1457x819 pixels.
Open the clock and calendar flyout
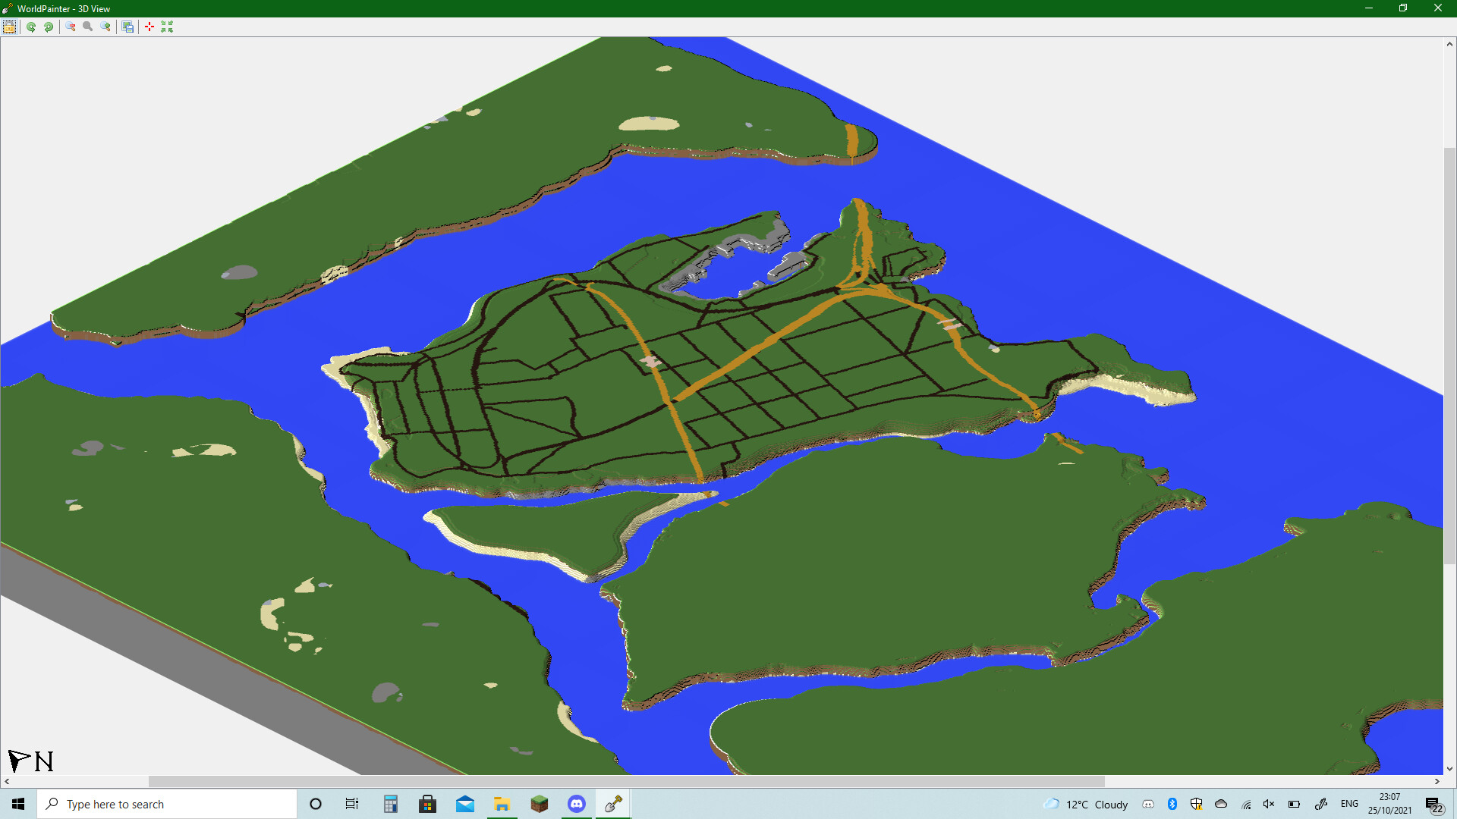pos(1390,804)
